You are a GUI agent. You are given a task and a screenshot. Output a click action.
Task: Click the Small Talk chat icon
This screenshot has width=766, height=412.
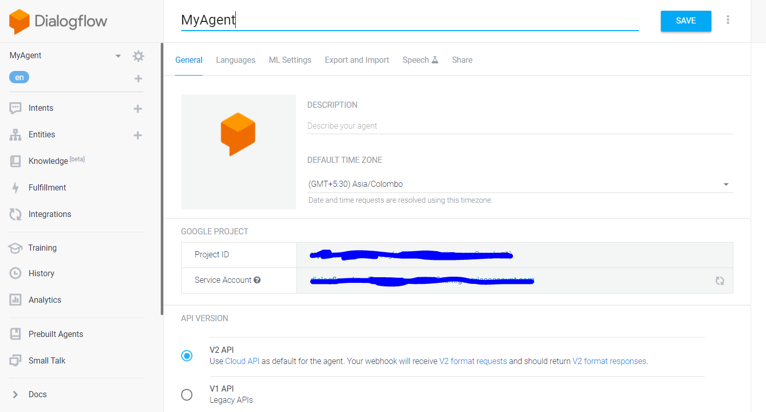(15, 361)
